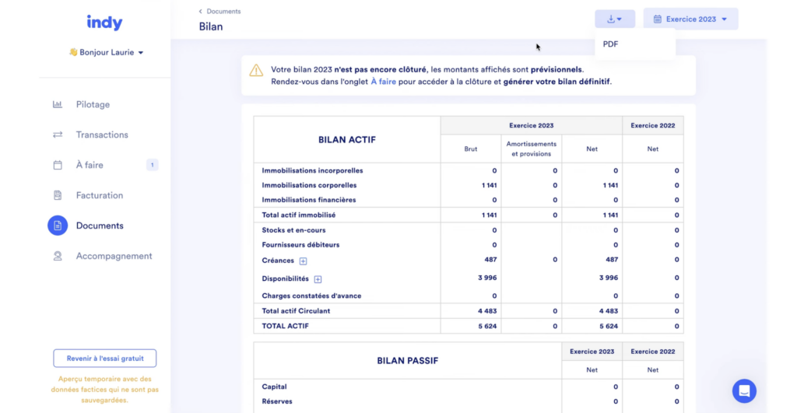Click Net value 5 624 in TOTAL ACTIF

coord(609,326)
